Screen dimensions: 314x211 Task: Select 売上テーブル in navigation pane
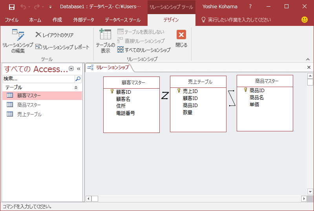tap(42, 114)
